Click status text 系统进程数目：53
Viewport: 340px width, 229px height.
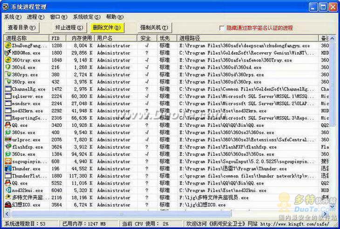(25, 223)
